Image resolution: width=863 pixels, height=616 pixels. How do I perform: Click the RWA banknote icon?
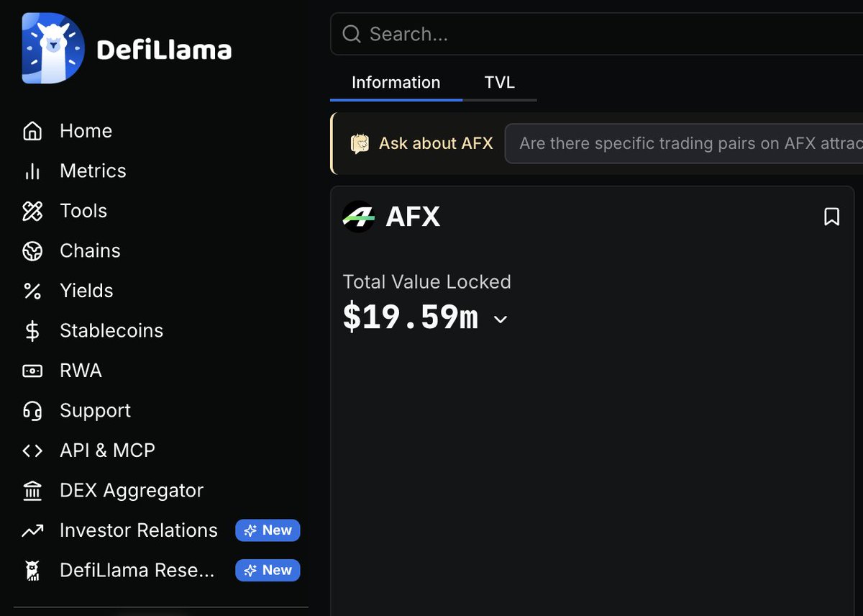(32, 371)
